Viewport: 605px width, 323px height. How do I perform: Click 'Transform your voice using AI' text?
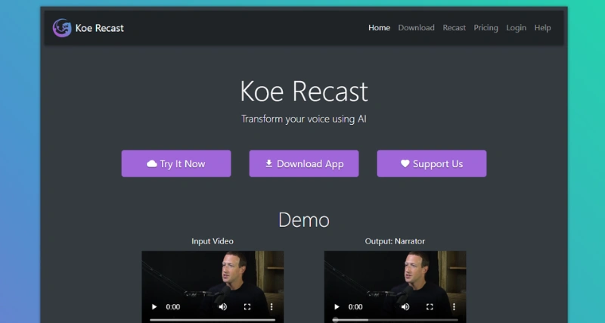[x=304, y=119]
